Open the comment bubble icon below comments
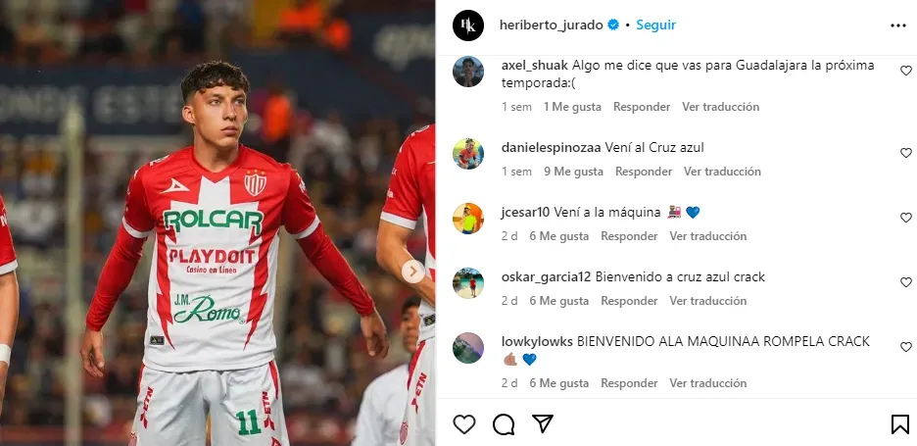 point(504,424)
